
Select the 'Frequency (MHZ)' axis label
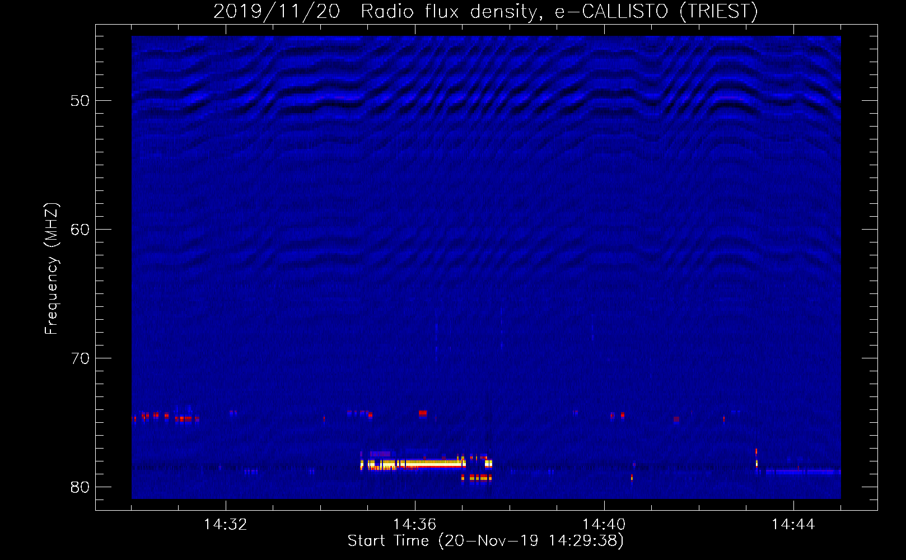click(51, 269)
